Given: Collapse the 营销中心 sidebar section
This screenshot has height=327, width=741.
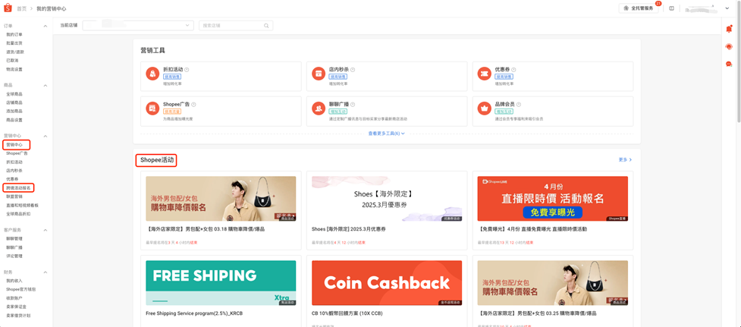Looking at the screenshot, I should click(46, 136).
